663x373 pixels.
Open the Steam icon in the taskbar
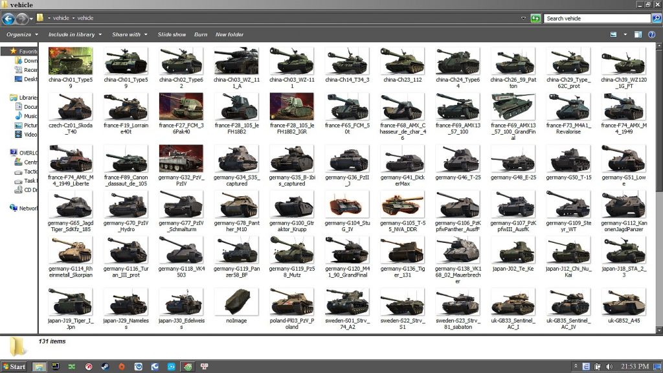(106, 366)
